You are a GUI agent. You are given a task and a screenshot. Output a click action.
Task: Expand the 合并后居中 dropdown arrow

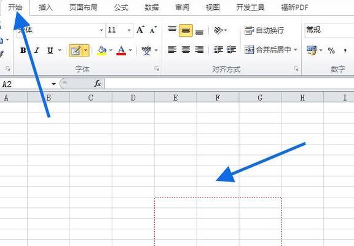point(296,49)
